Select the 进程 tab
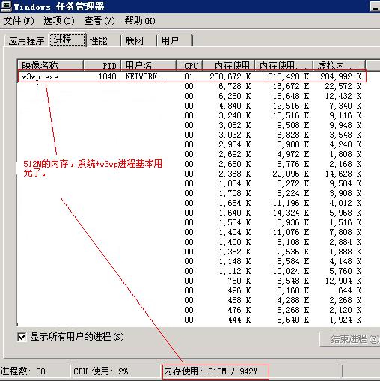Image resolution: width=380 pixels, height=381 pixels. coord(67,40)
